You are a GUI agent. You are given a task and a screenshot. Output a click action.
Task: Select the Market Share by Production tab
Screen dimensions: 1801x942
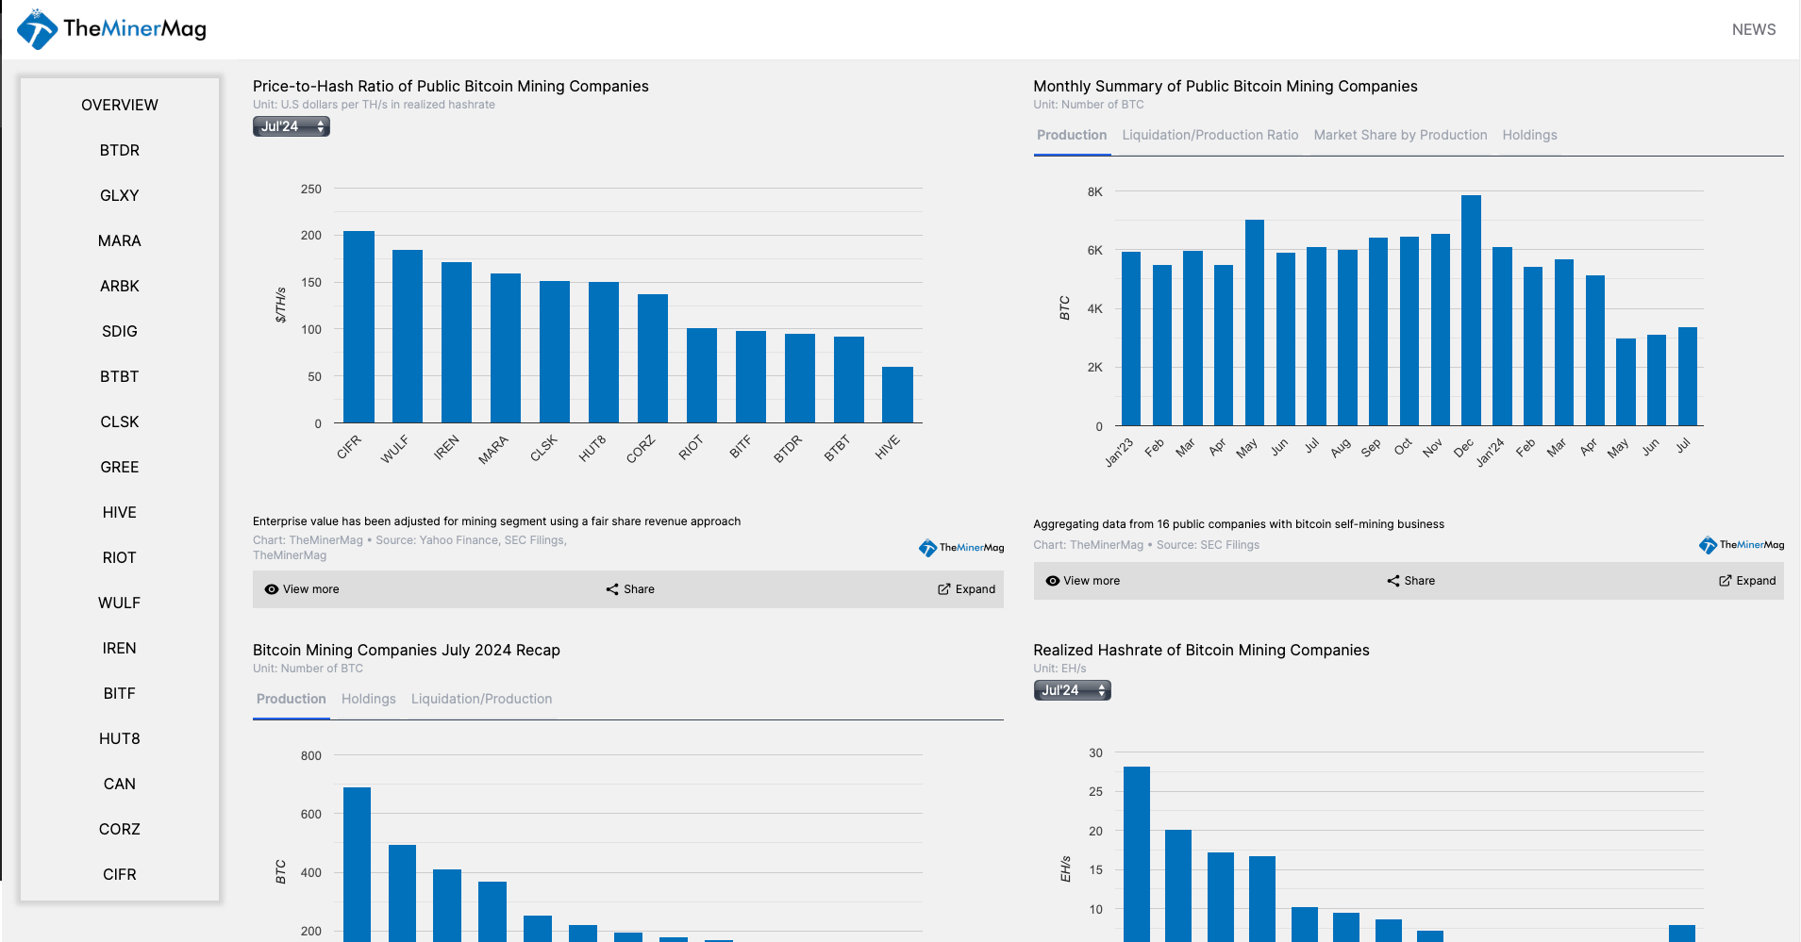coord(1400,135)
